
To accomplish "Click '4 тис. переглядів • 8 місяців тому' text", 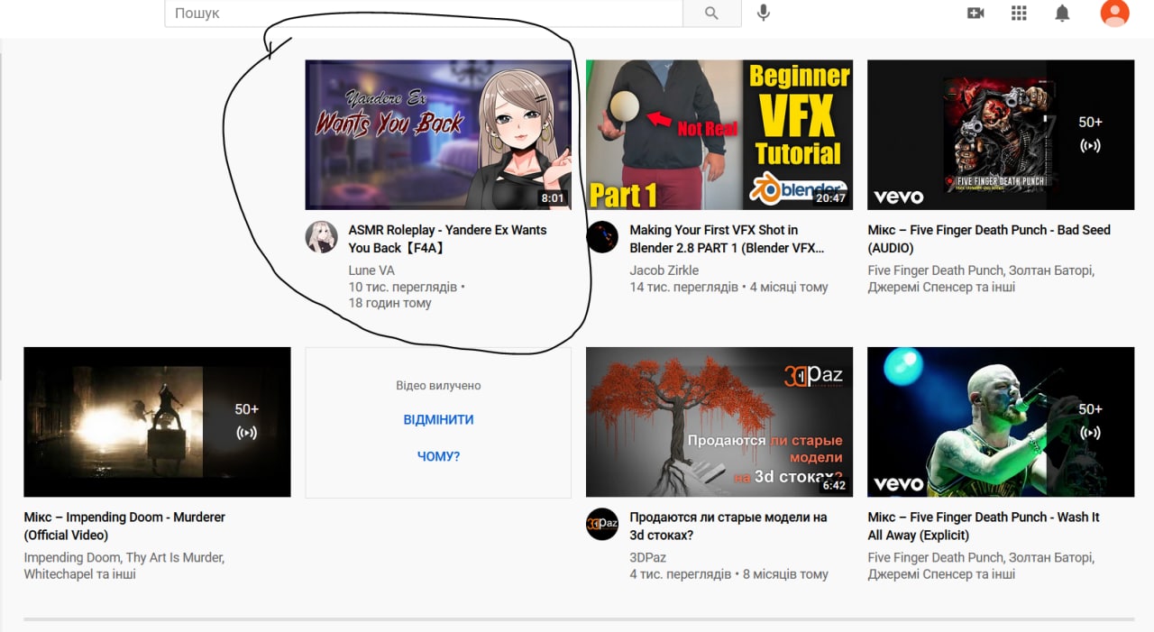I will click(728, 573).
